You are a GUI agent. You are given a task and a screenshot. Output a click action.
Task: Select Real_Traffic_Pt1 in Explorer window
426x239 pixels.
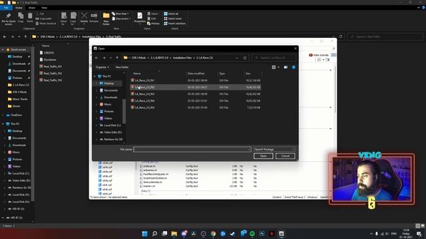(51, 66)
